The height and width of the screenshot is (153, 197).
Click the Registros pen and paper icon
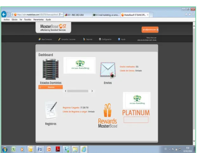tap(51, 110)
